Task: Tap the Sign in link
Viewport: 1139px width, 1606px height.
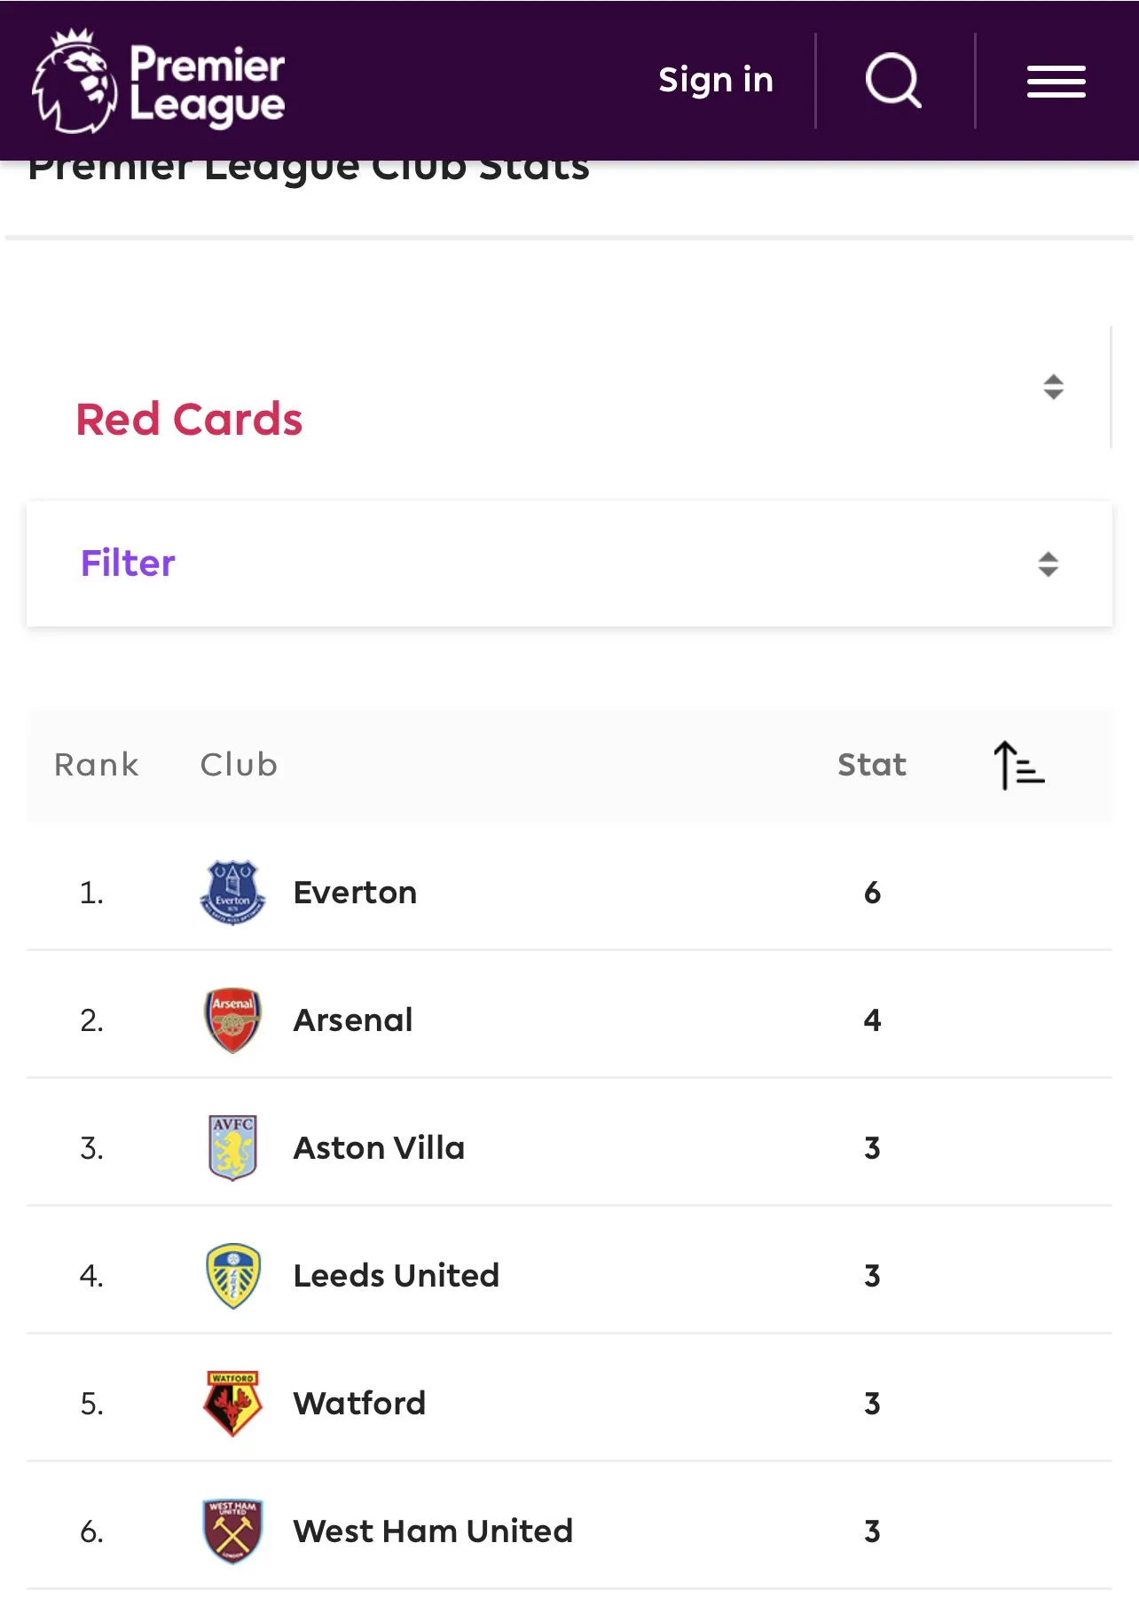Action: click(x=715, y=81)
